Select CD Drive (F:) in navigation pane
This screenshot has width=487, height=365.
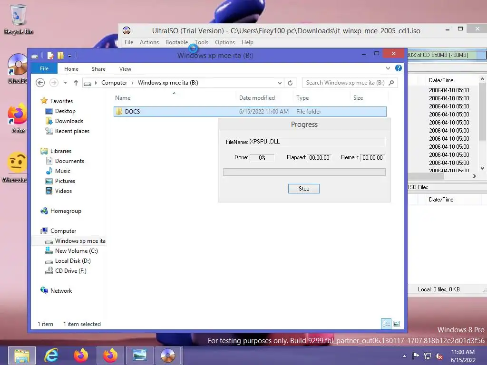(x=70, y=270)
